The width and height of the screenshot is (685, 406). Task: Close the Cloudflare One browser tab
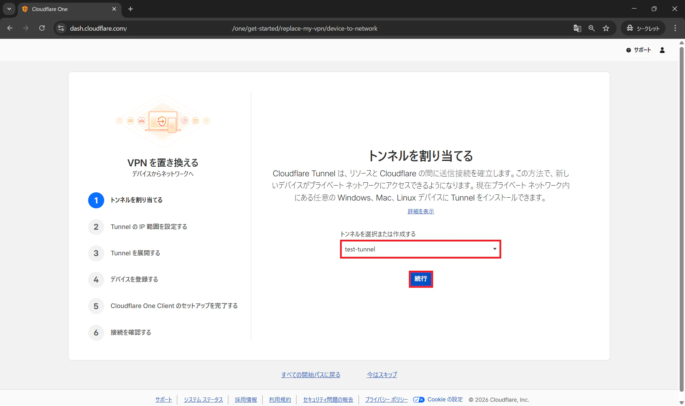tap(114, 9)
